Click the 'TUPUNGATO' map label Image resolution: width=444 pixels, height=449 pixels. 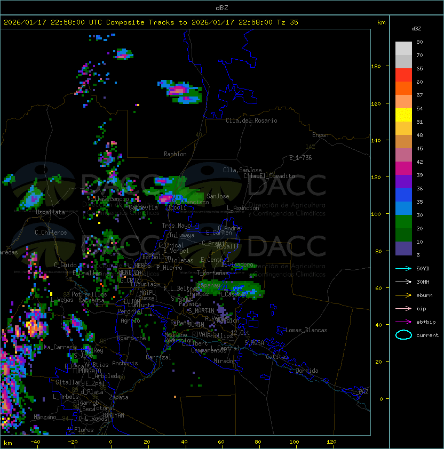point(86,371)
